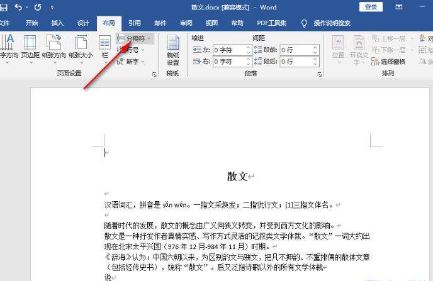This screenshot has height=281, width=433.
Task: Click the 段后 spacing after field
Action: click(x=296, y=61)
